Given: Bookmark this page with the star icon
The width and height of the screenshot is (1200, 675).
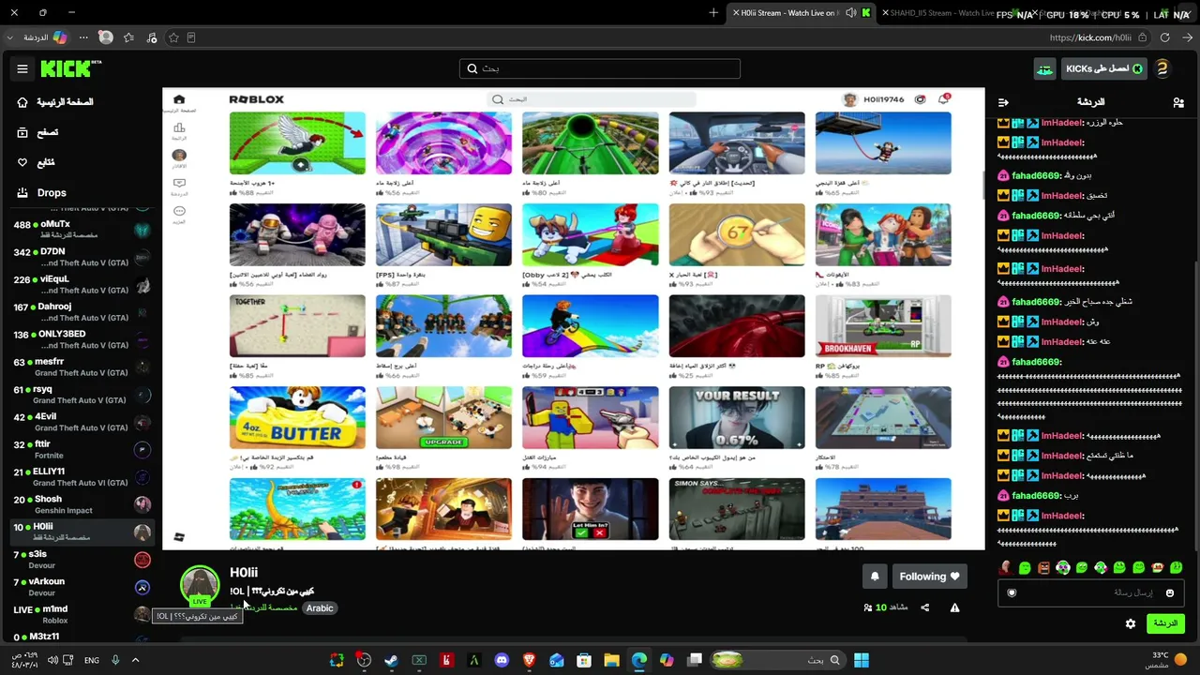Looking at the screenshot, I should click(173, 37).
